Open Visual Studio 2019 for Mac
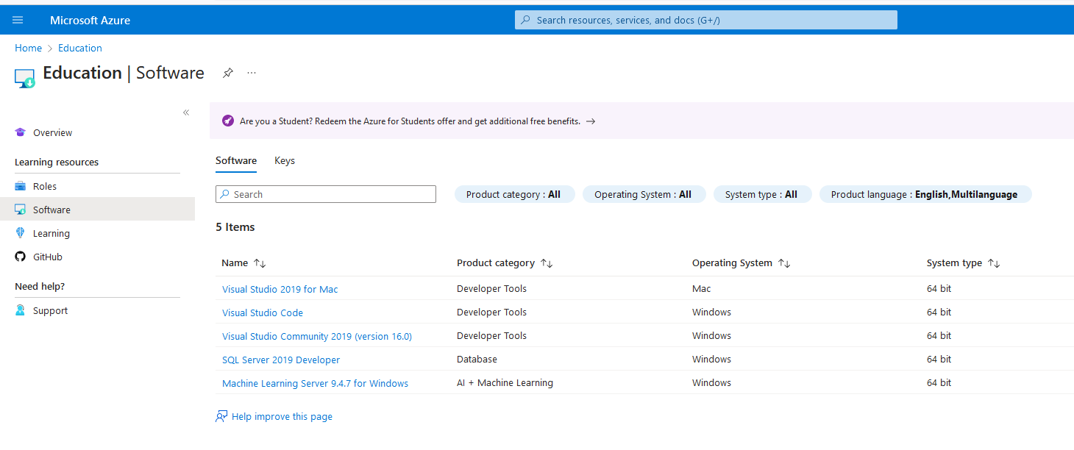The image size is (1074, 450). tap(280, 290)
